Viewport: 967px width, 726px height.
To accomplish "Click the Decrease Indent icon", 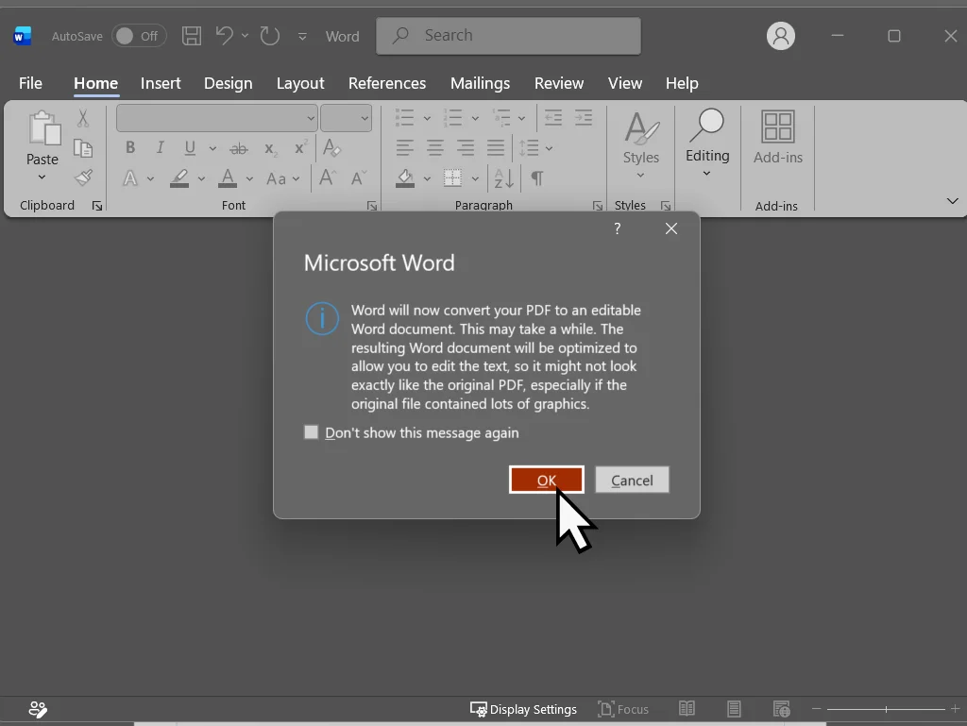I will point(553,117).
